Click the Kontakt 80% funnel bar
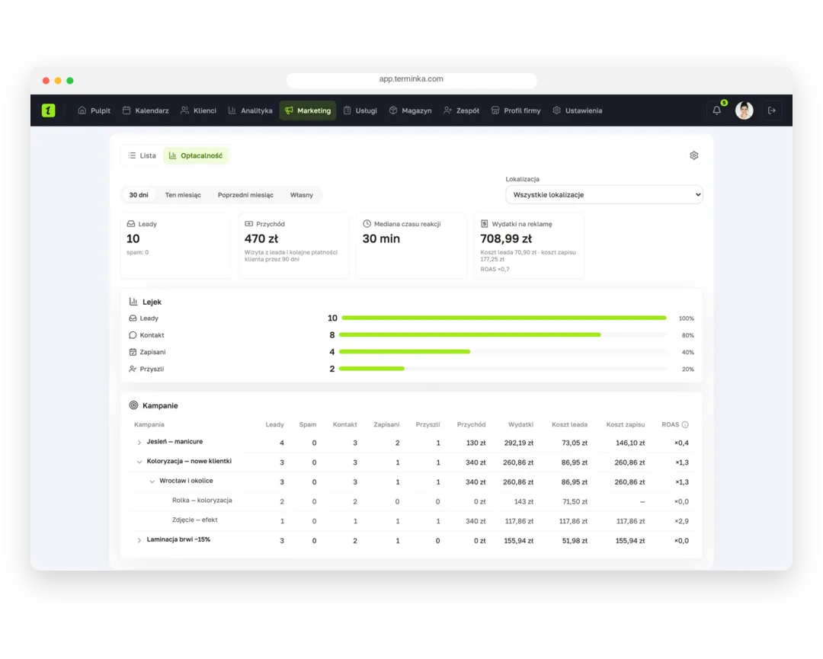 coord(469,334)
